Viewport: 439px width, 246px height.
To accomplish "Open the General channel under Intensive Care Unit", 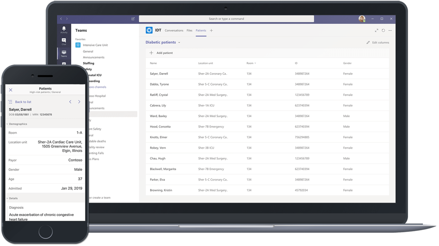I will (88, 51).
